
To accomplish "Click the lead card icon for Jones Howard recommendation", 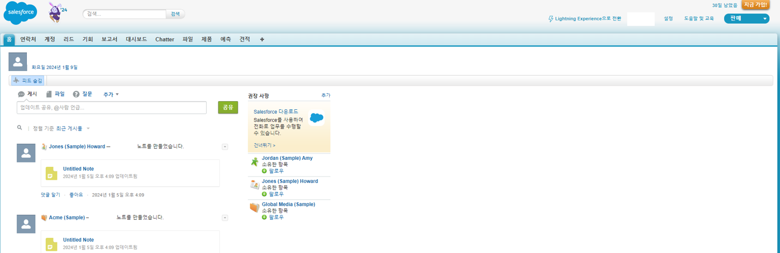I will 255,185.
